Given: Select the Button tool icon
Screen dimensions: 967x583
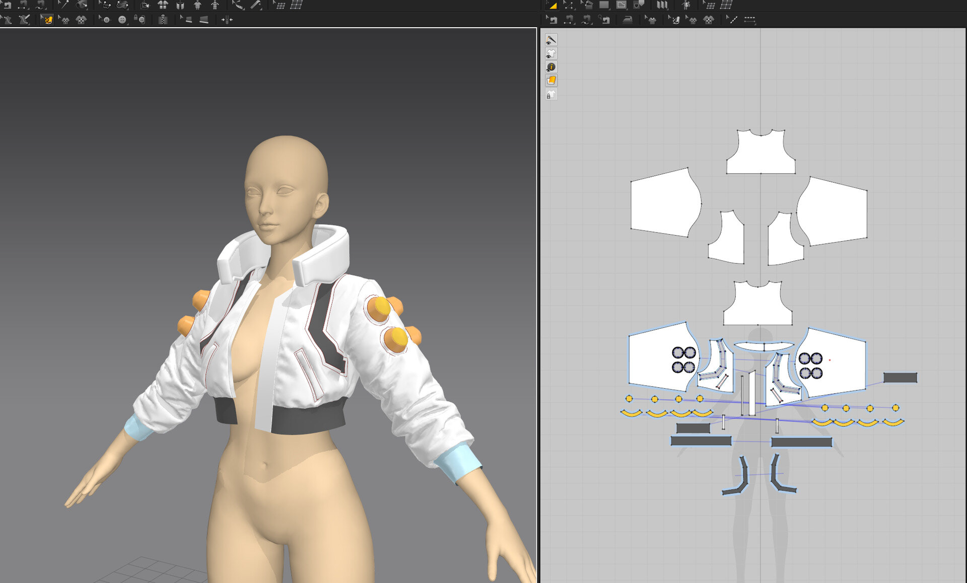Looking at the screenshot, I should click(122, 20).
